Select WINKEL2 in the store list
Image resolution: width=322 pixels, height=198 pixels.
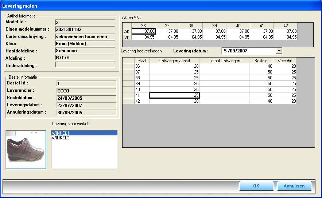pos(84,138)
